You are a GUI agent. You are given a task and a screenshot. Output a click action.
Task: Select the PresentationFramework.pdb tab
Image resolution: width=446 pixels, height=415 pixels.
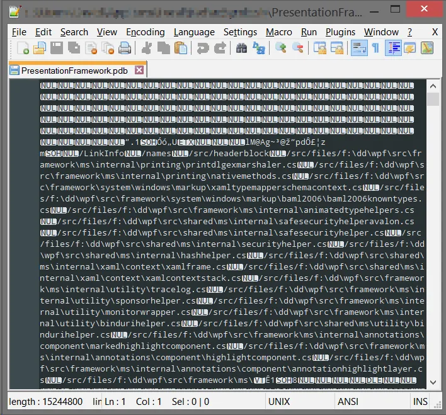pos(74,71)
